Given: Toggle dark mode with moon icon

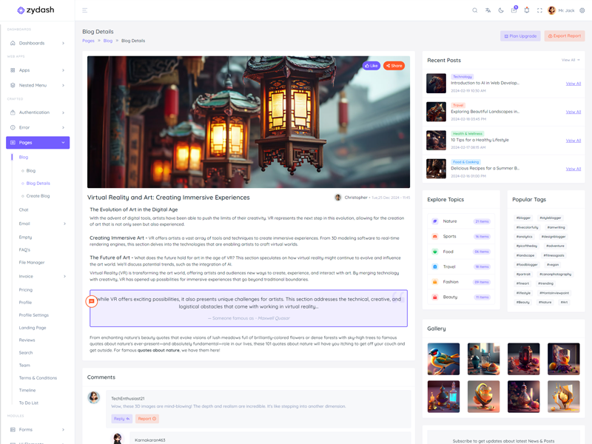Looking at the screenshot, I should pyautogui.click(x=501, y=10).
